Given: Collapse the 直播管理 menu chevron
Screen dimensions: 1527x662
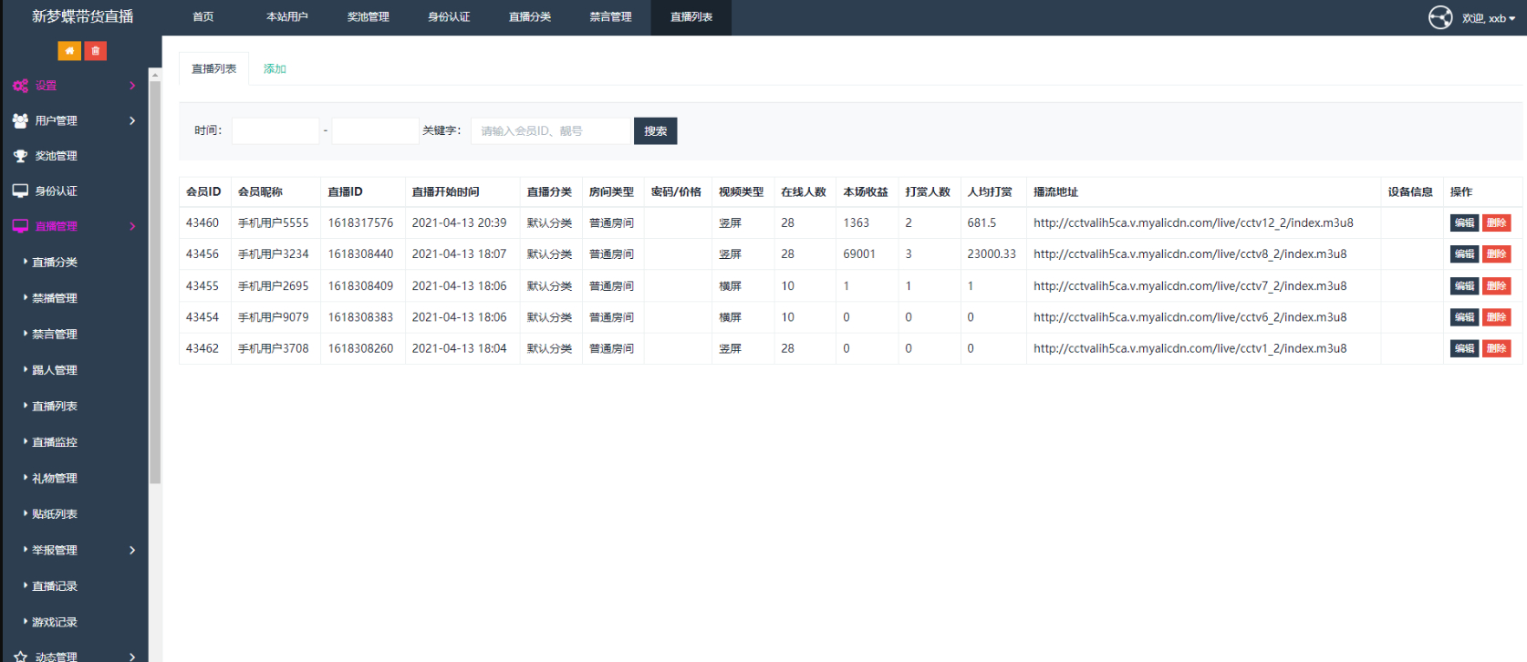Looking at the screenshot, I should tap(132, 226).
